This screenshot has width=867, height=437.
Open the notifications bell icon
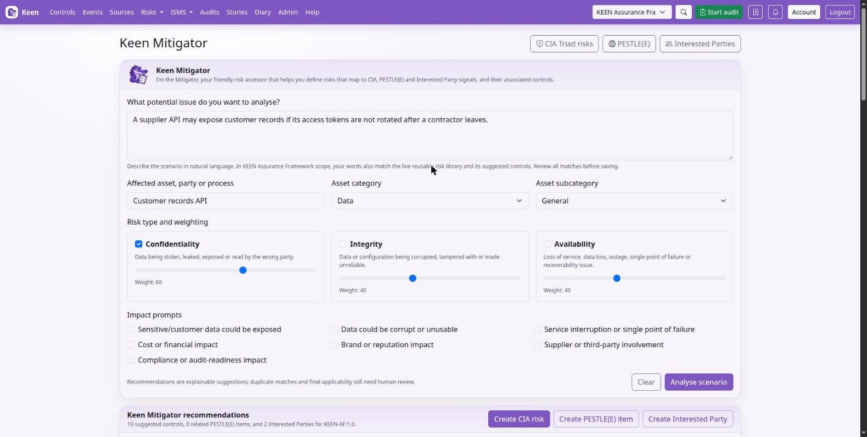776,12
